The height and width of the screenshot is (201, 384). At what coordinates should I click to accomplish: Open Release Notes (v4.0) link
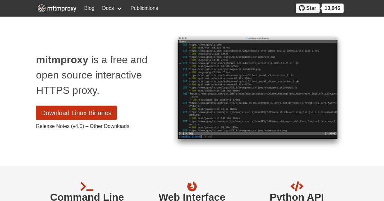[60, 126]
